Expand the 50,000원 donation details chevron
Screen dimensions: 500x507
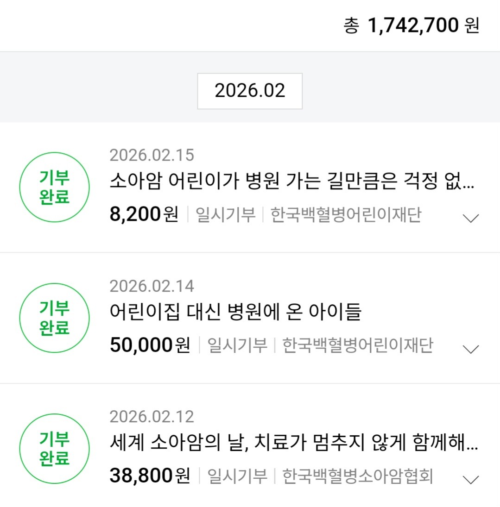(471, 349)
